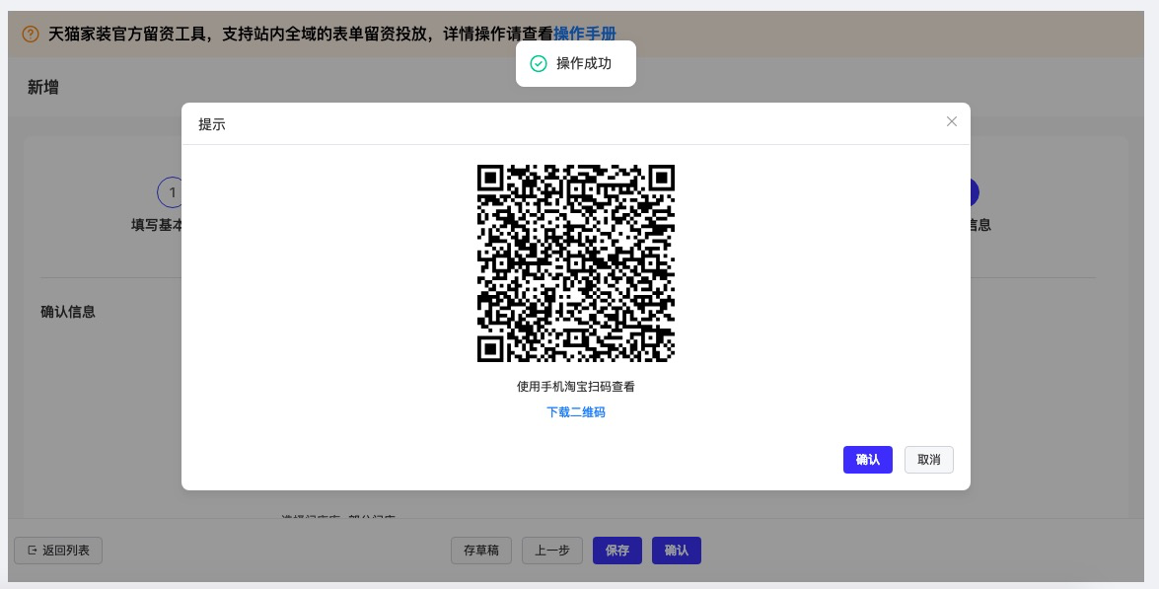Click the 取消 button in the dialog
1159x589 pixels.
point(928,460)
